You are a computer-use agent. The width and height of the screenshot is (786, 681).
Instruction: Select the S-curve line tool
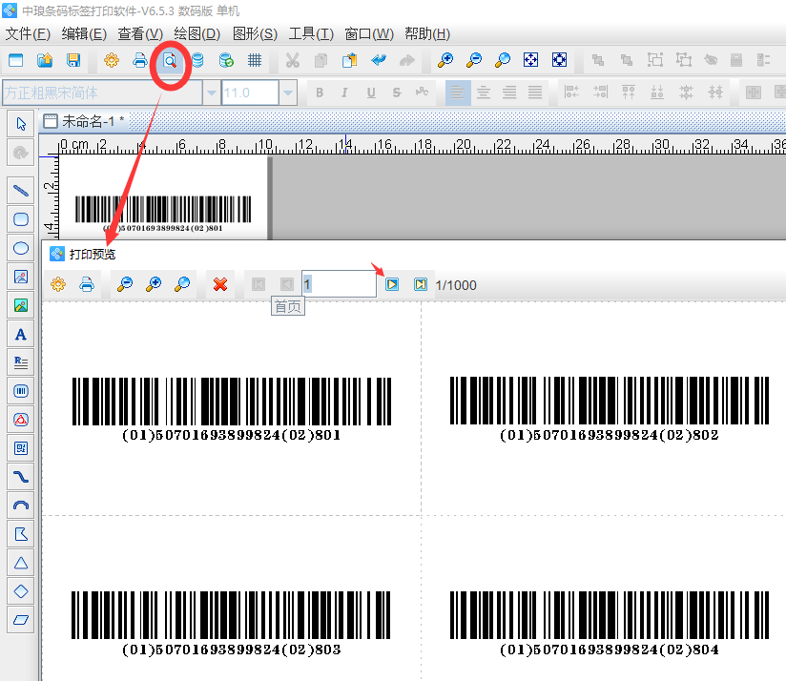point(21,477)
